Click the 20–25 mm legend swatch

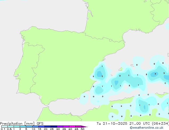pyautogui.click(x=48, y=127)
